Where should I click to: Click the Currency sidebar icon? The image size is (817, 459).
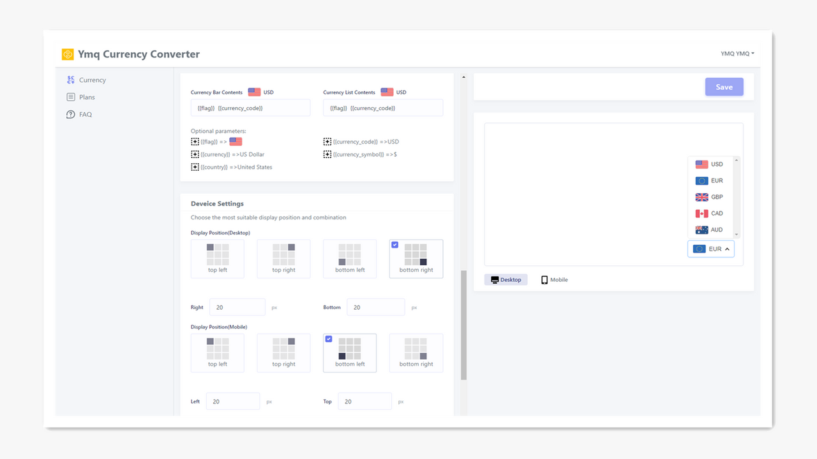(71, 80)
